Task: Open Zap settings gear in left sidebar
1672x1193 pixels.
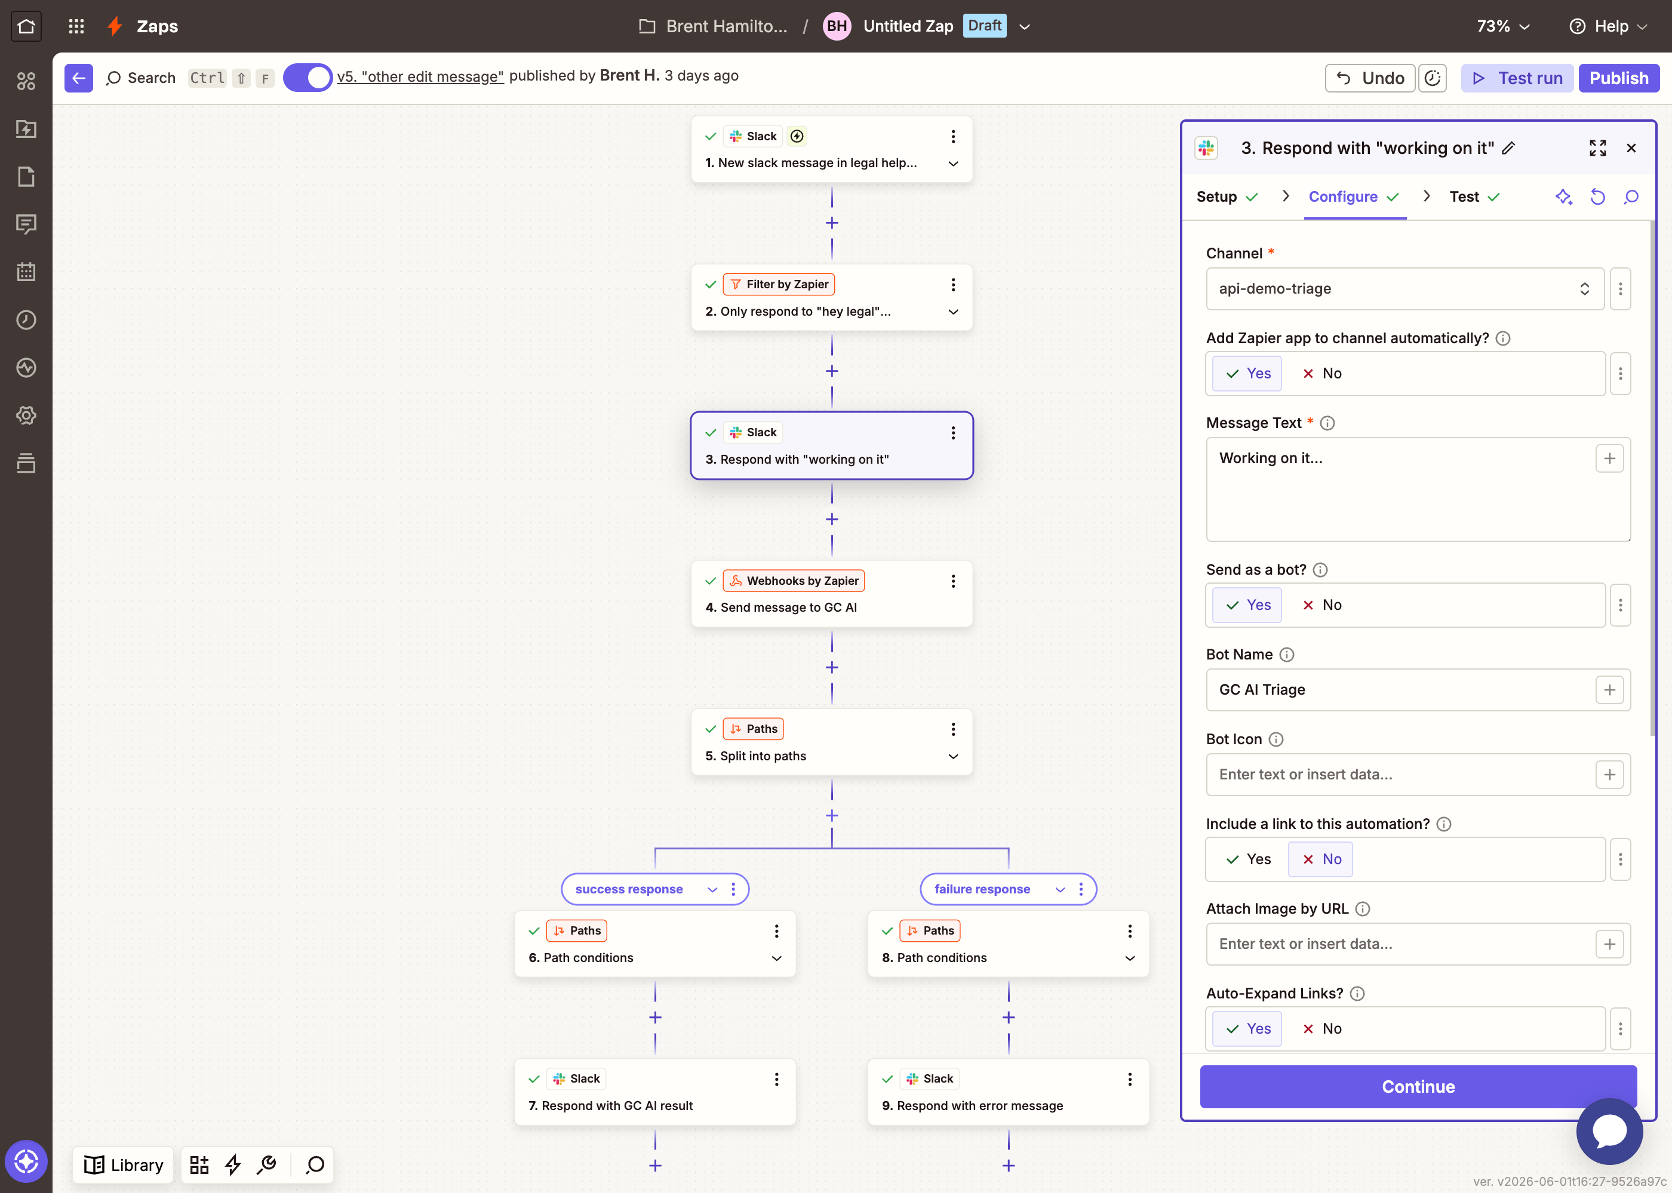Action: (x=26, y=415)
